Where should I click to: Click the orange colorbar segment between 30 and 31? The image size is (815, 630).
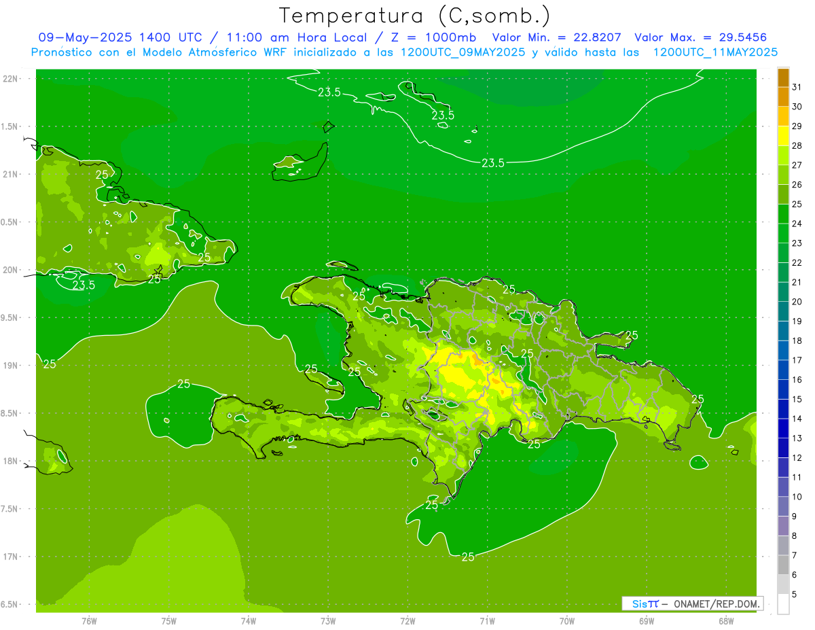(783, 97)
